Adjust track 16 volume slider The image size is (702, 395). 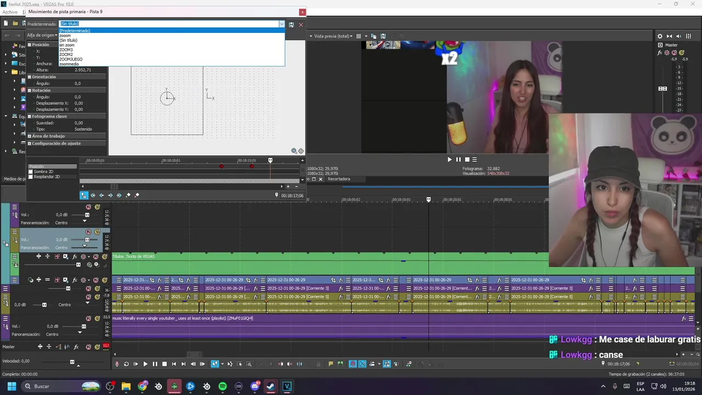pos(84,326)
